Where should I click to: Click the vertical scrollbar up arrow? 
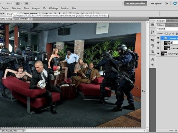click(148, 22)
